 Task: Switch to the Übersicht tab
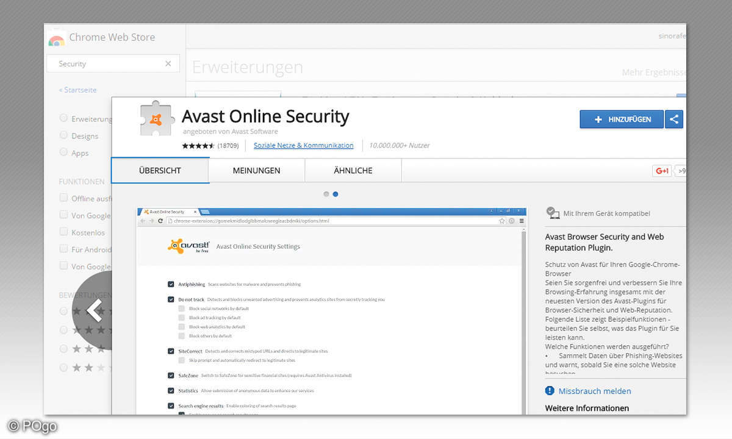(160, 171)
